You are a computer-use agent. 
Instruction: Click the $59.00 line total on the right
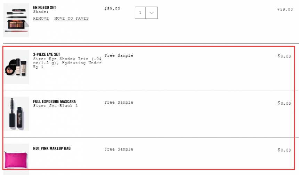coord(285,9)
